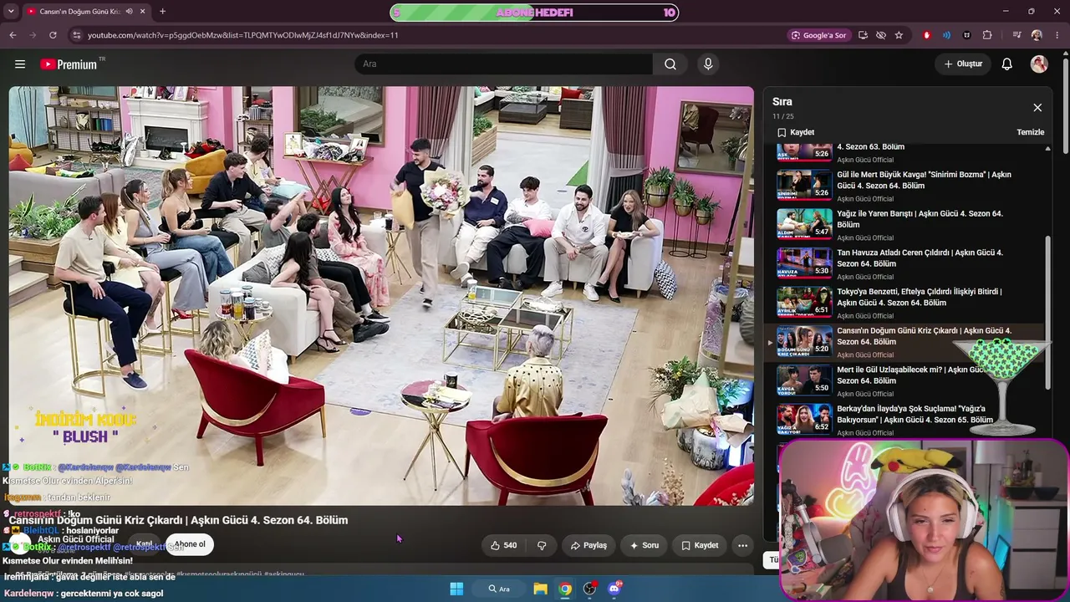Click the YouTube search magnifier button
This screenshot has height=602, width=1070.
pos(670,64)
